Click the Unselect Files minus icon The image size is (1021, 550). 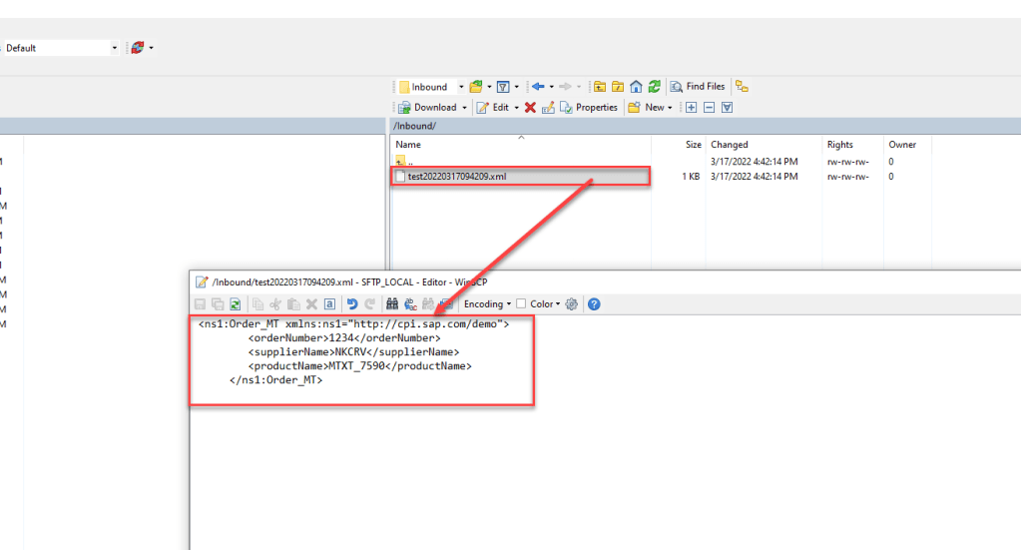[x=709, y=108]
